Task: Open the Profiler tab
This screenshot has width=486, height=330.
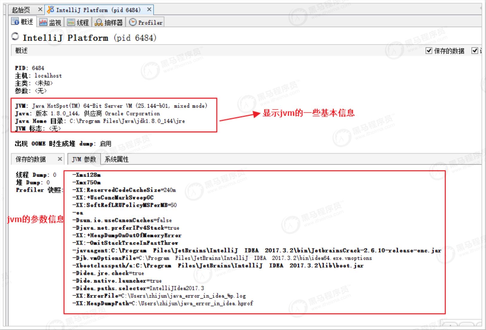Action: click(145, 22)
